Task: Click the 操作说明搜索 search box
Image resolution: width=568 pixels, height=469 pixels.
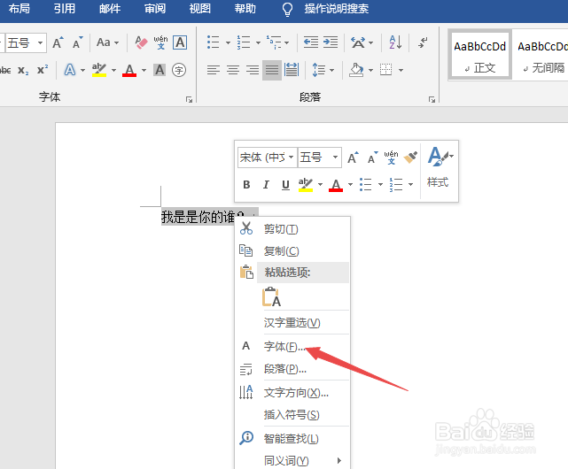Action: pyautogui.click(x=336, y=9)
